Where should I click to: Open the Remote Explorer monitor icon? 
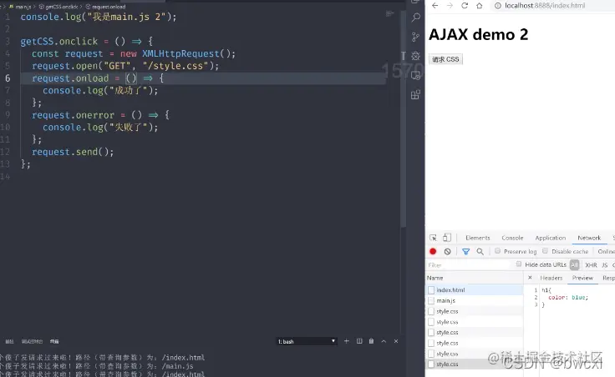(x=416, y=76)
